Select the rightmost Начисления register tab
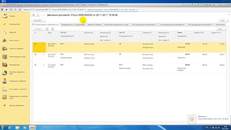Image resolution: width=231 pixels, height=130 pixels. tap(220, 25)
